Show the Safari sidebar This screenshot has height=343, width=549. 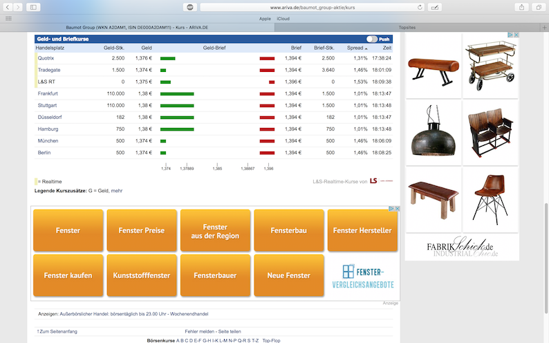33,7
